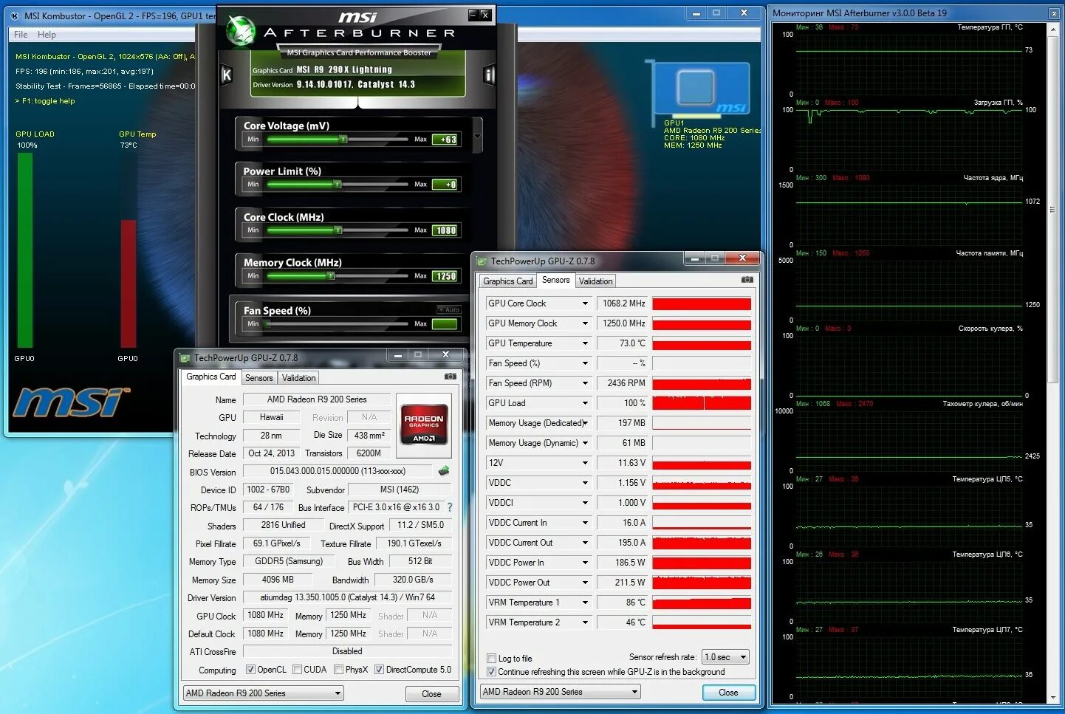Click the MSI Afterburner dragon logo
Viewport: 1065px width, 714px height.
(241, 30)
